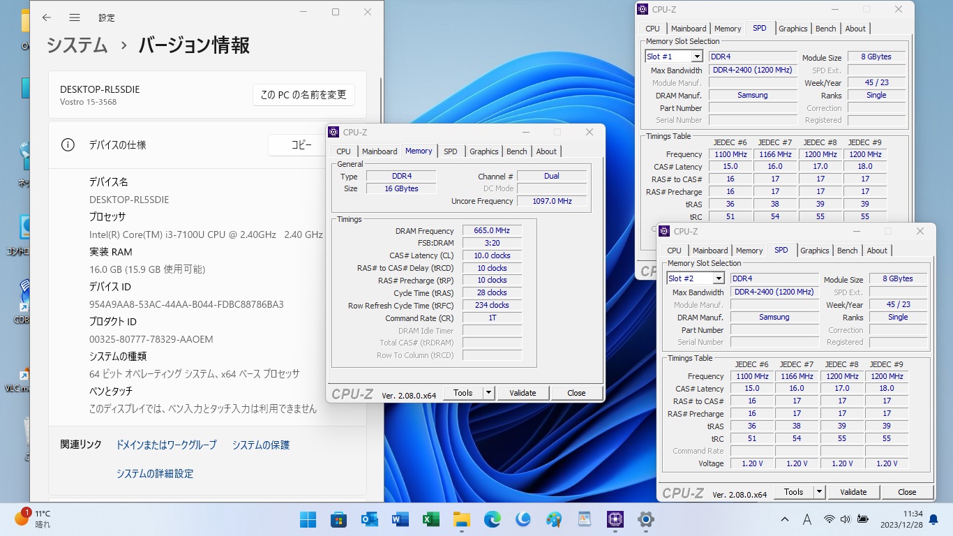This screenshot has height=536, width=953.
Task: Select Bench tab in Slot #2 window
Action: (847, 251)
